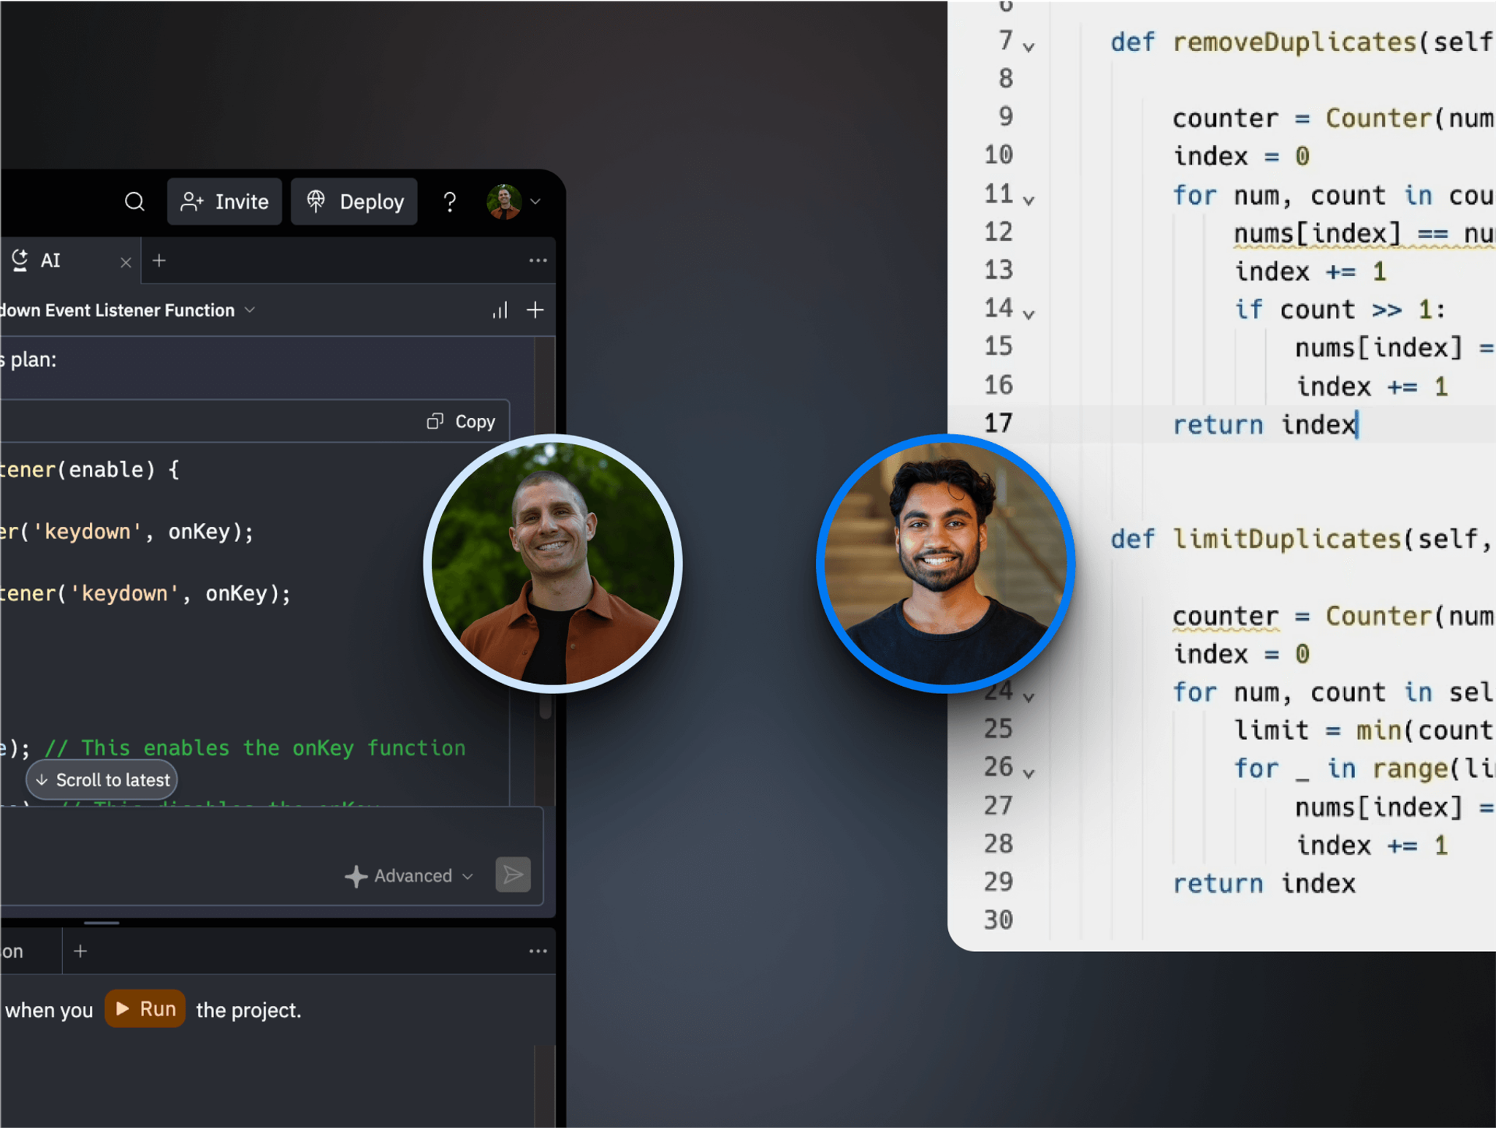This screenshot has width=1496, height=1128.
Task: Click the help question mark icon
Action: [x=450, y=202]
